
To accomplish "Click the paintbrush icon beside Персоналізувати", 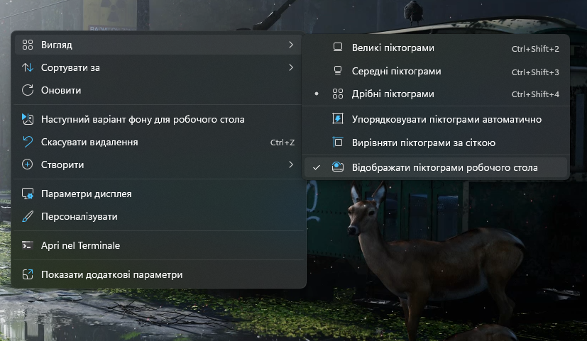I will pos(28,217).
